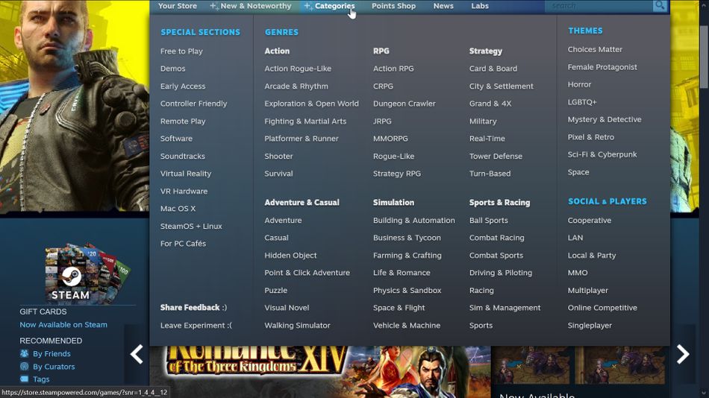Click the By Curators icon
Image resolution: width=709 pixels, height=398 pixels.
[25, 367]
